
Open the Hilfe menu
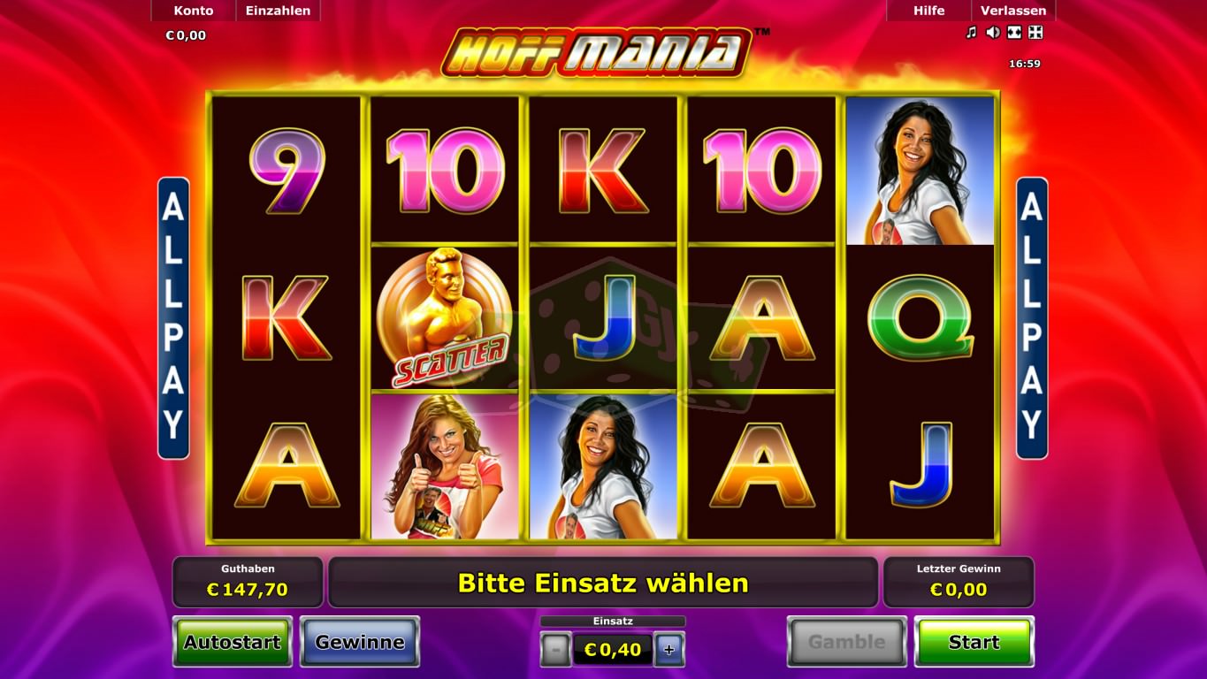pyautogui.click(x=928, y=11)
